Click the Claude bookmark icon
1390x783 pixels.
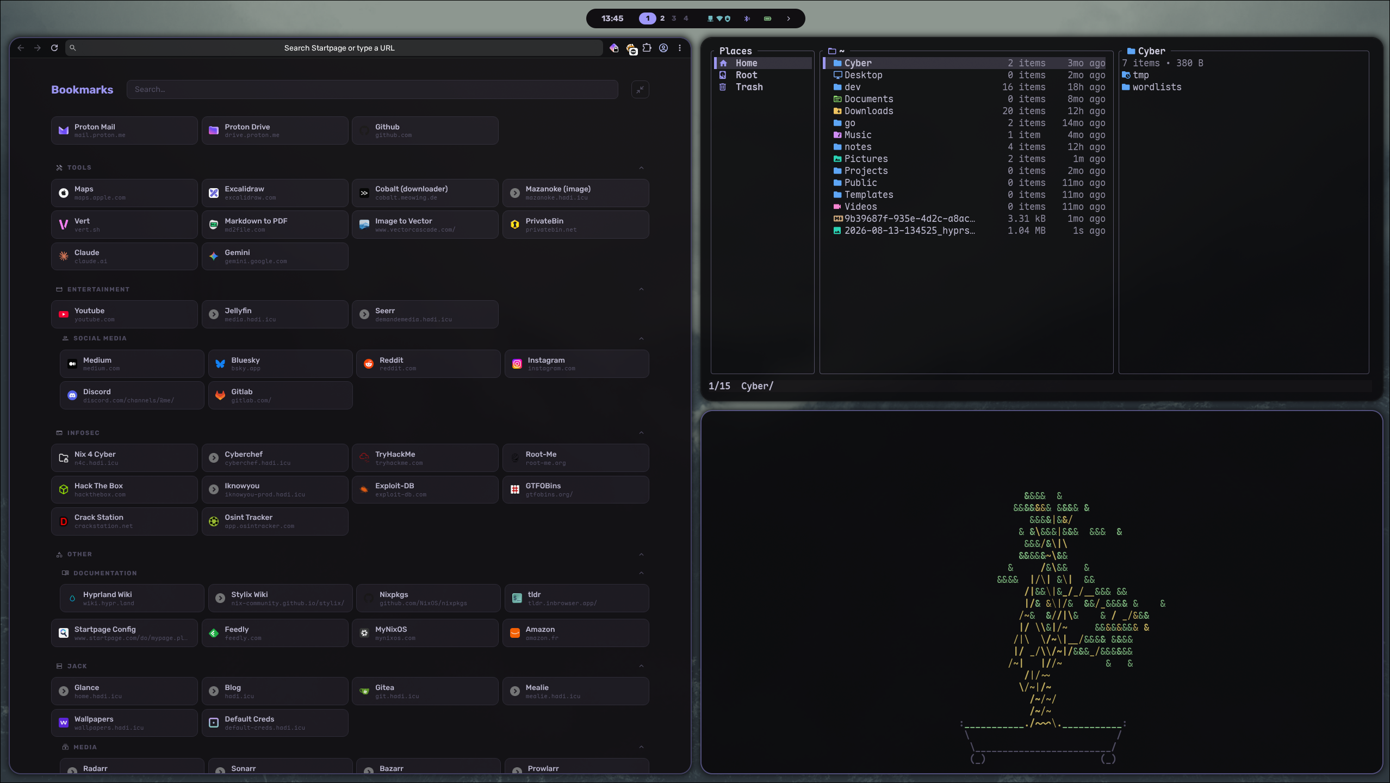click(x=64, y=256)
